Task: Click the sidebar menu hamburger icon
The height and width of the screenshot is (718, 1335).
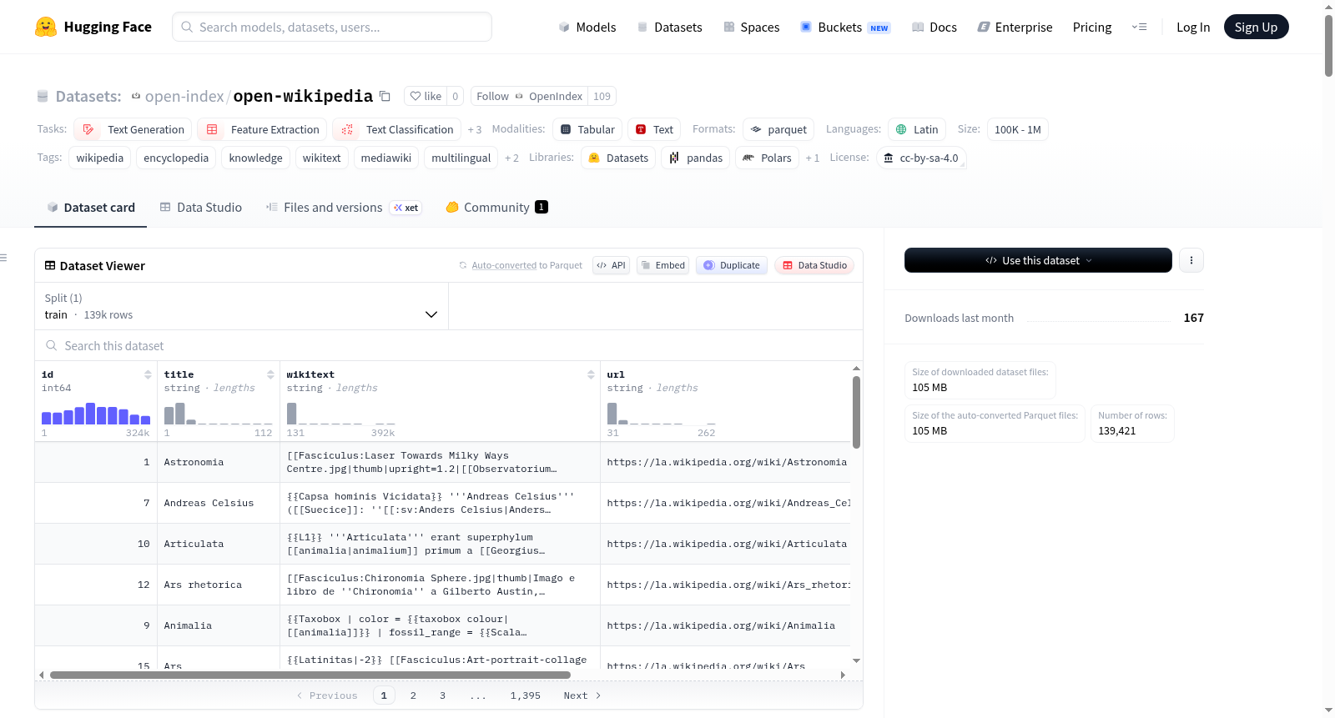Action: (4, 258)
